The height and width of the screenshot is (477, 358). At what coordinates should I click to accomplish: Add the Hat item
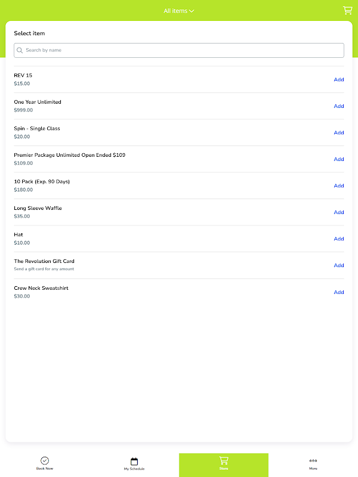(338, 238)
